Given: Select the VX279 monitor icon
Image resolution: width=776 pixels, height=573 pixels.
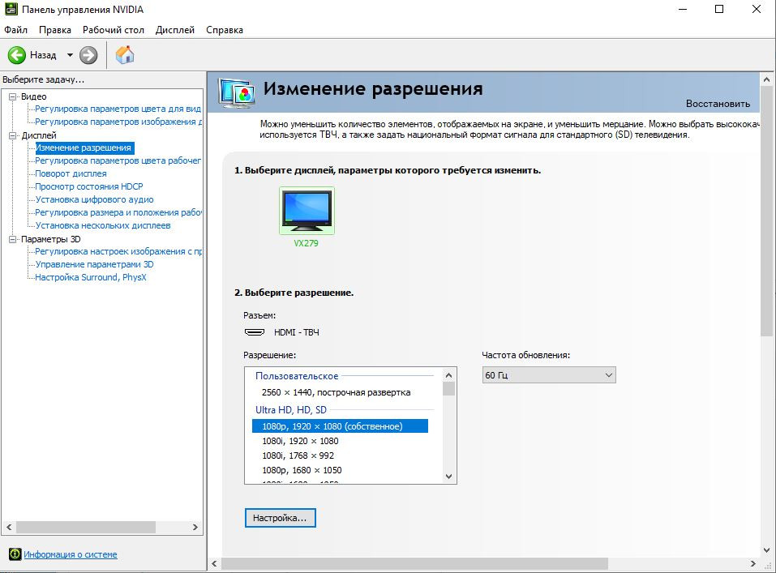Looking at the screenshot, I should click(307, 210).
